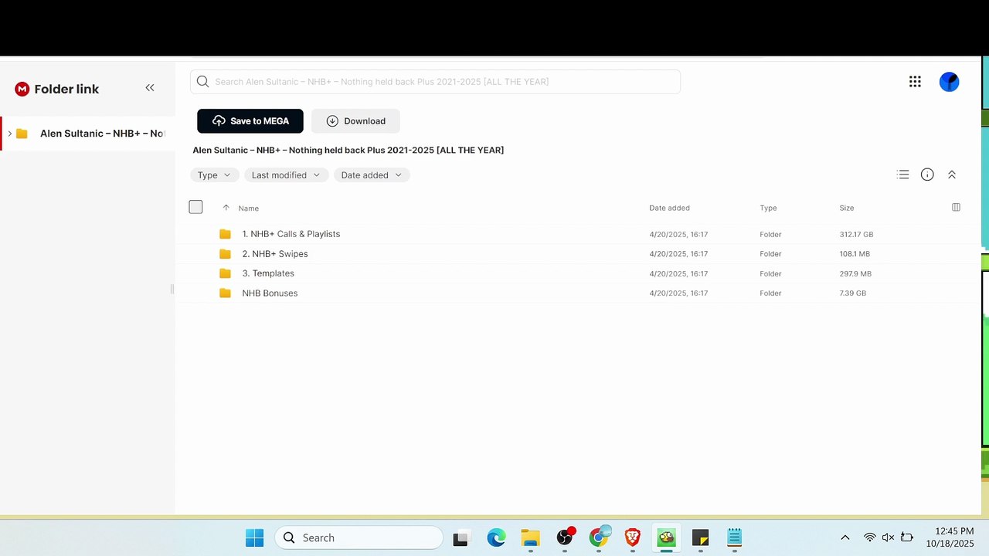Click the battery tray icon
This screenshot has height=556, width=989.
[x=907, y=537]
